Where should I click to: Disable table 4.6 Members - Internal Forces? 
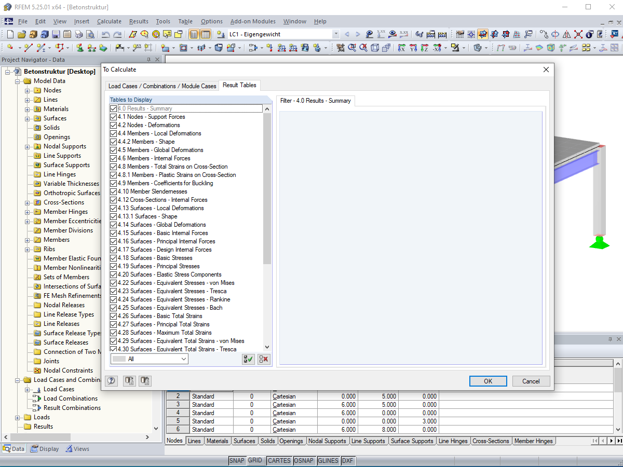coord(113,158)
